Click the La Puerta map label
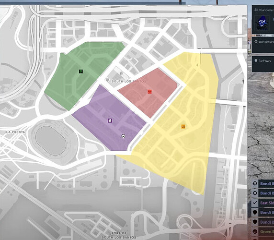274x240 pixels. coord(15,132)
